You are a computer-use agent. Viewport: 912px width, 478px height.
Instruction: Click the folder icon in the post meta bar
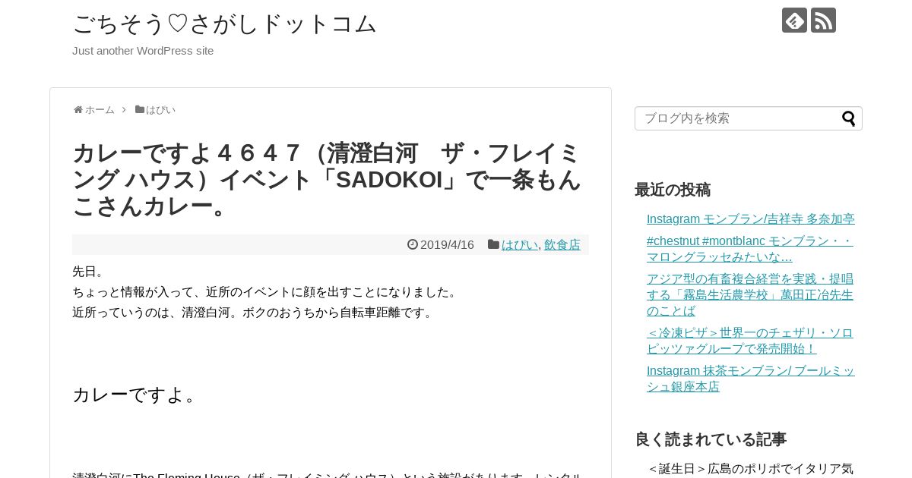click(x=493, y=244)
